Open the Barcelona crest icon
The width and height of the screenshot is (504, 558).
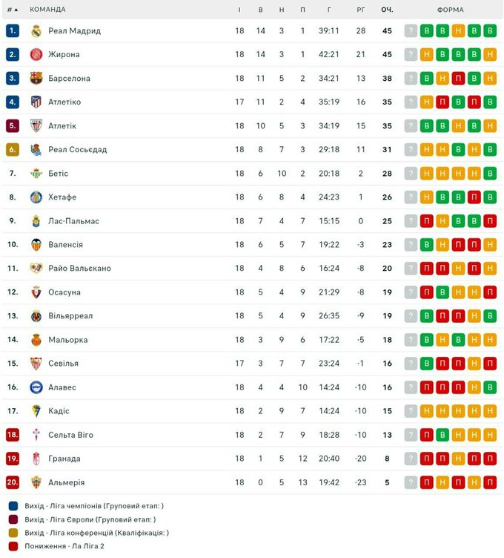[36, 79]
